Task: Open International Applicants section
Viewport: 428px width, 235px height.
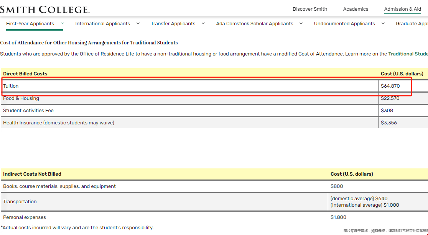Action: 103,24
